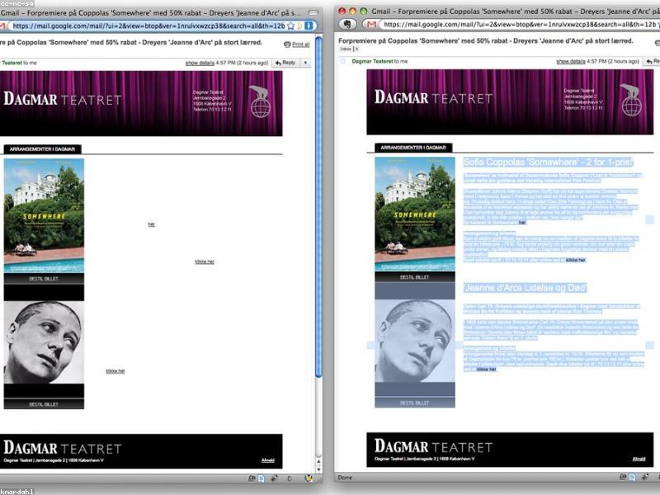Click the scroll down arrow in left window
660x495 pixels.
point(318,469)
